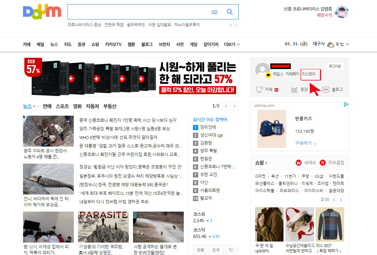
Task: Go to next news page arrow
Action: (234, 106)
